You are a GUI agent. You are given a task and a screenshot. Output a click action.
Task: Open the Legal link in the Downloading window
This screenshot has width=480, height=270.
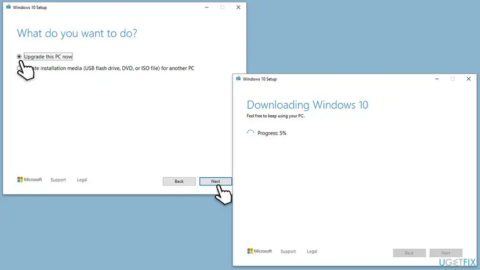coord(312,251)
